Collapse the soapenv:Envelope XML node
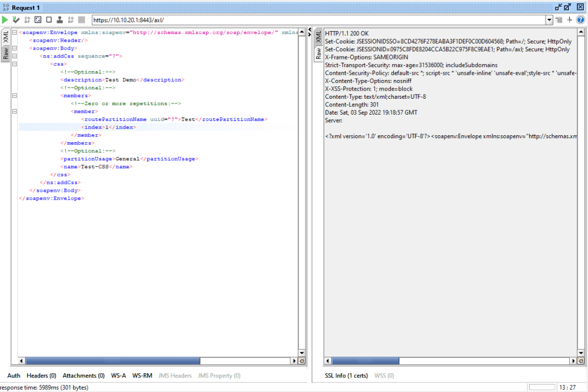 [x=14, y=32]
